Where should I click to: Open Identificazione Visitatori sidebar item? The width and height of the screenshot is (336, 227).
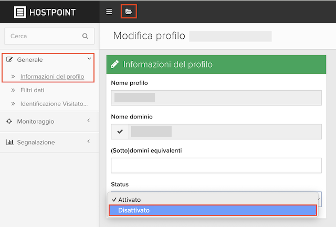click(54, 104)
